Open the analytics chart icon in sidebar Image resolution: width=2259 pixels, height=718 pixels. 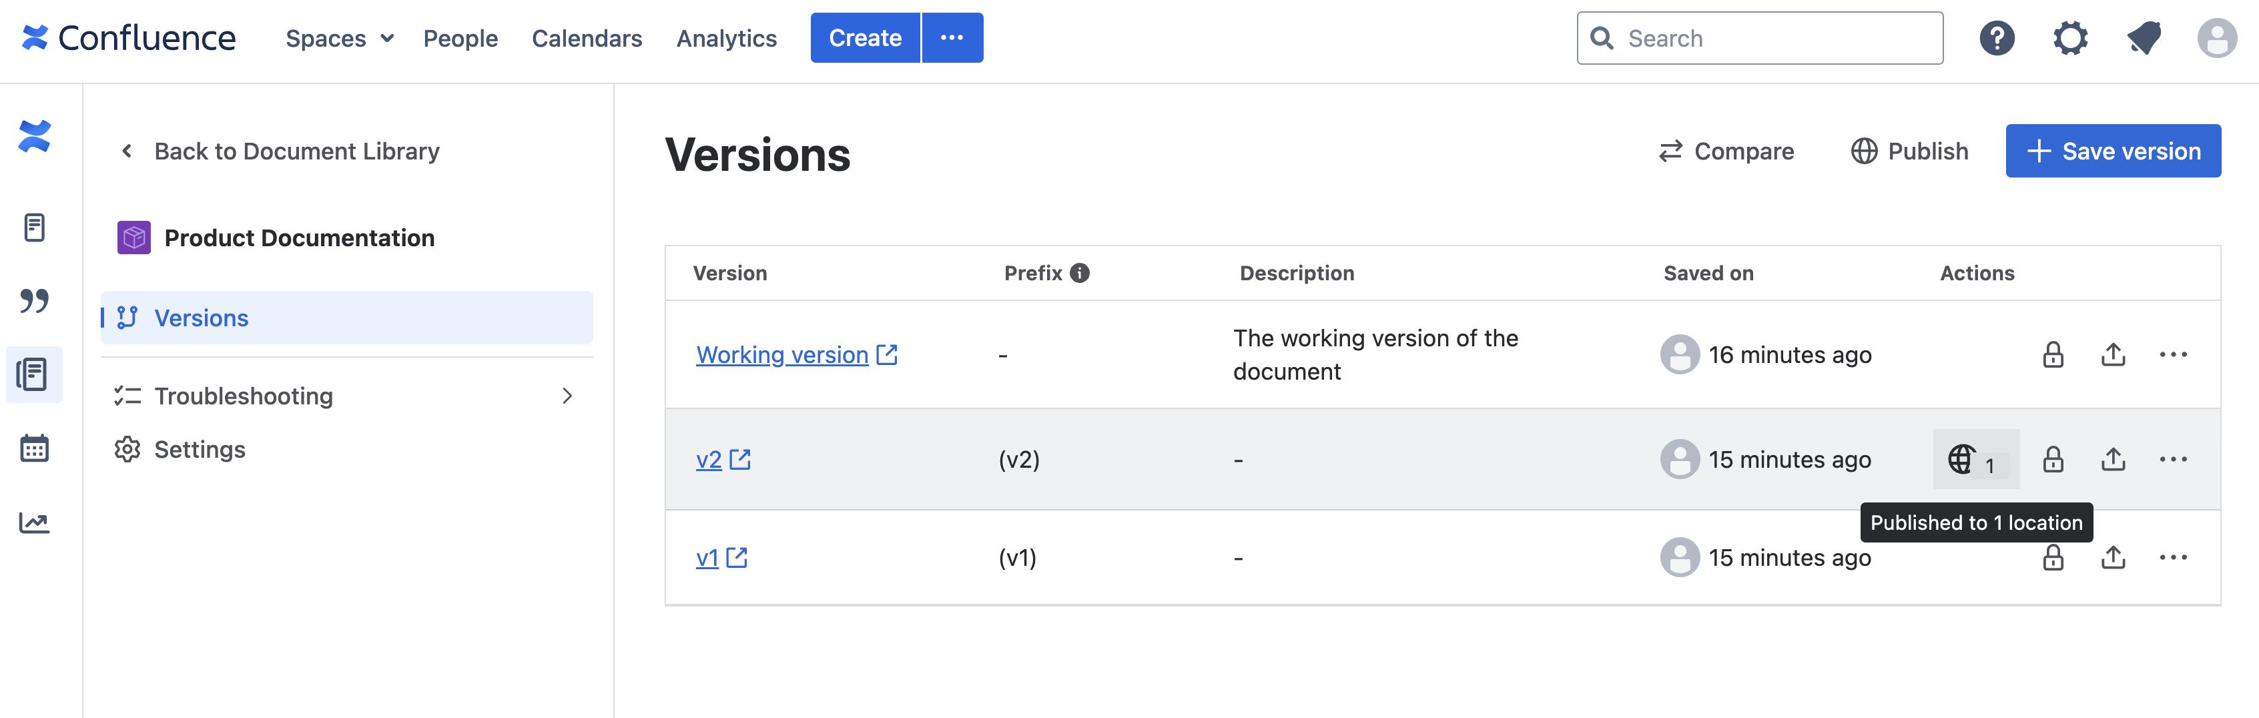(x=34, y=520)
